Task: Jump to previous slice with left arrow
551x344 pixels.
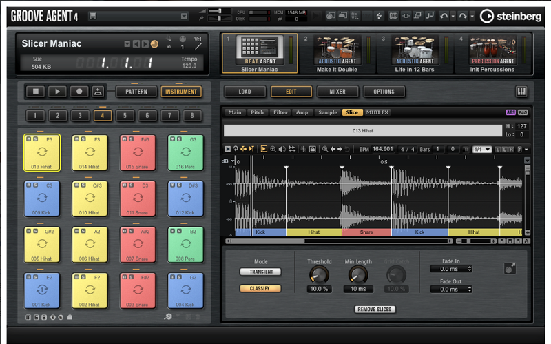Action: [x=333, y=149]
